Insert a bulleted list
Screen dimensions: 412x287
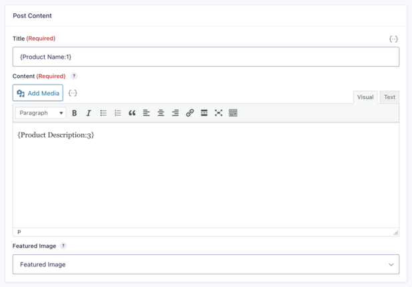tap(103, 113)
